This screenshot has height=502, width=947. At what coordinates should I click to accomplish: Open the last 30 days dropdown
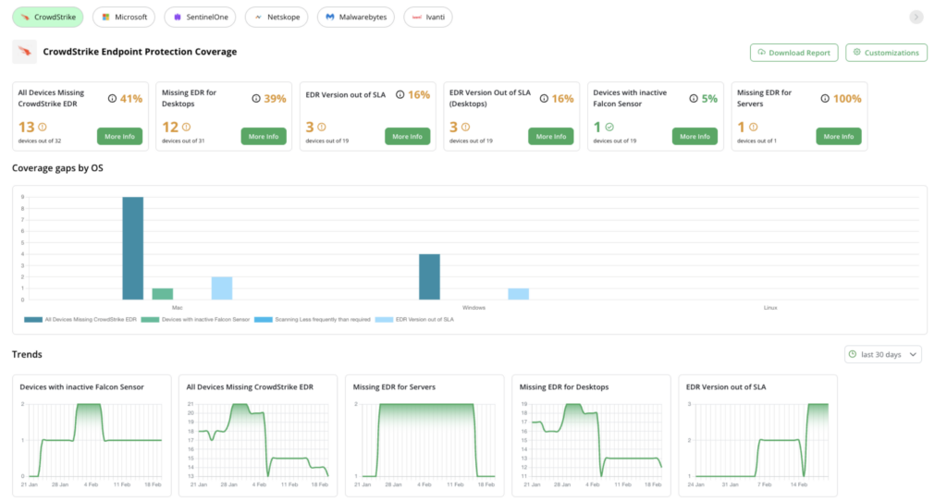coord(882,355)
